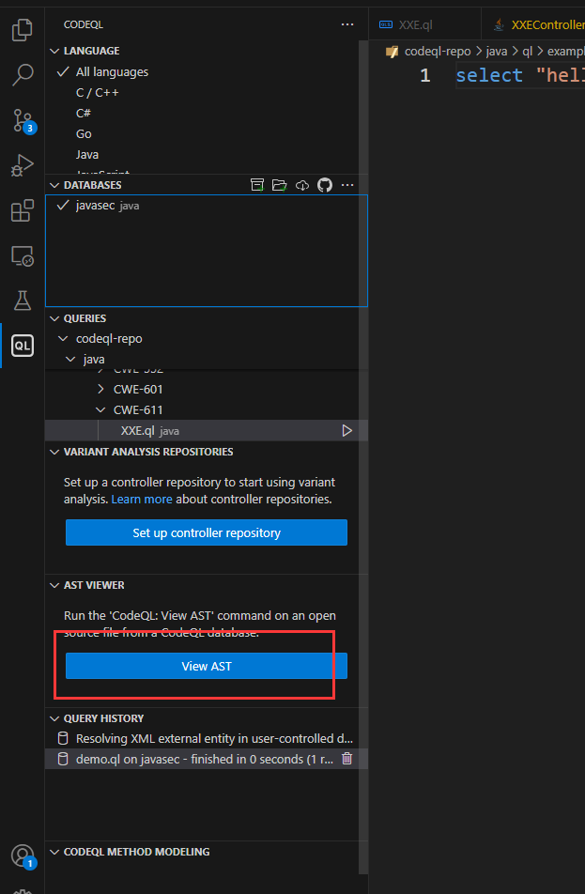Open Resolving XML external entity history item
585x894 pixels.
coord(207,738)
